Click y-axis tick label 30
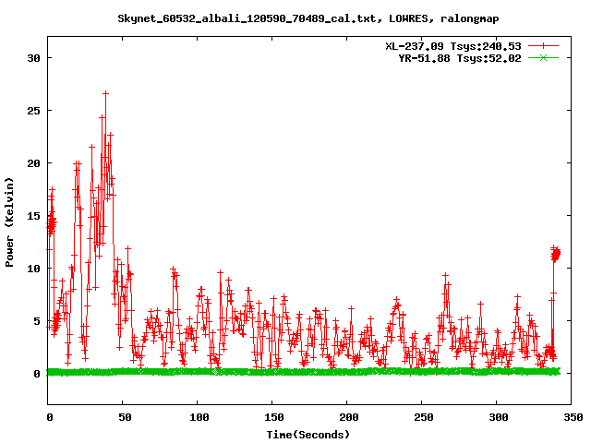Screen dimensions: 591x443 (x=33, y=58)
